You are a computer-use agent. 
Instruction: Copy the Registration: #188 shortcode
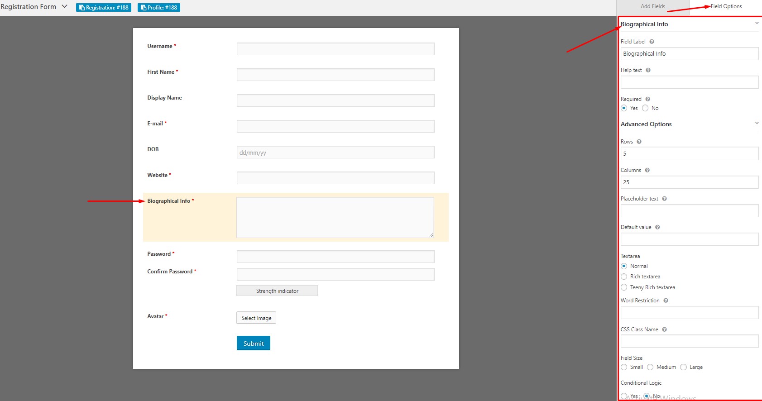coord(104,8)
